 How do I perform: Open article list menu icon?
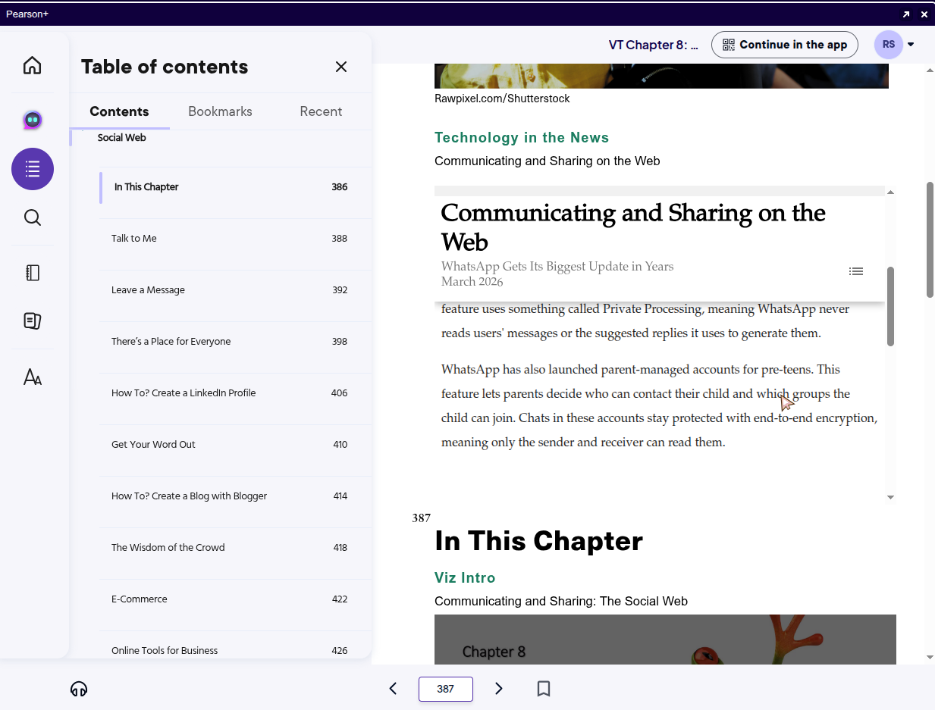(855, 271)
